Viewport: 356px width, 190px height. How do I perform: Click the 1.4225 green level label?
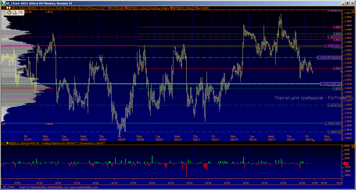pyautogui.click(x=337, y=89)
